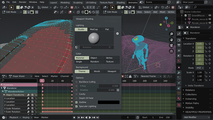Switch to wireframe shading icon
The height and width of the screenshot is (120, 213).
tap(83, 12)
